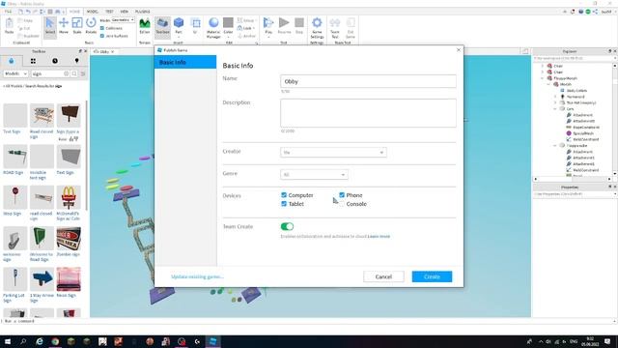Click the Exit Game button
Viewport: 618px width, 348px height.
(350, 28)
